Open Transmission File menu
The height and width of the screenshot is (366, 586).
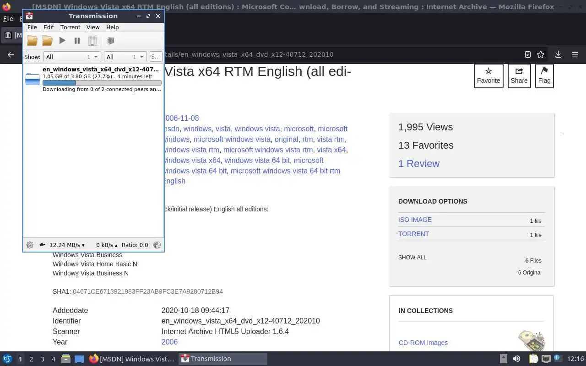coord(32,27)
